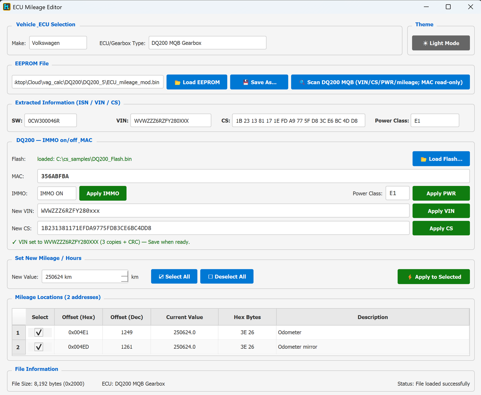Click the Offset (Hex) column header

[78, 317]
